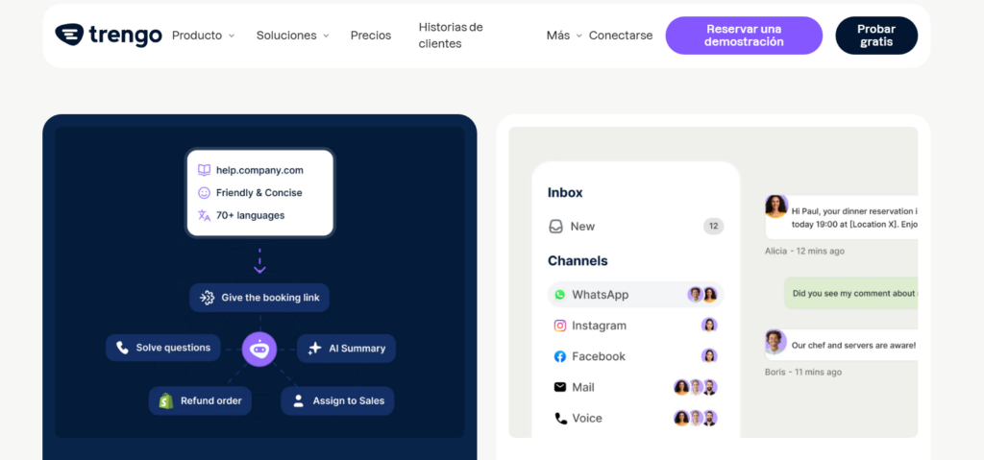Expand the Soluciones dropdown menu
This screenshot has height=460, width=984.
[292, 36]
